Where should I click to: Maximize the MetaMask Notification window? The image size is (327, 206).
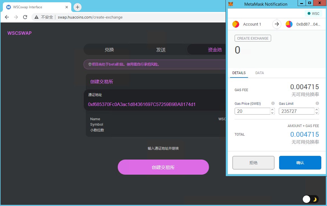click(x=310, y=3)
